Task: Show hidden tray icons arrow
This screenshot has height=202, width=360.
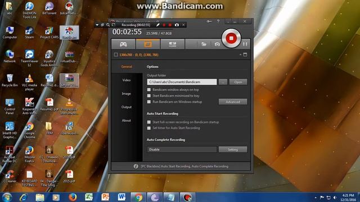Action: pos(316,198)
